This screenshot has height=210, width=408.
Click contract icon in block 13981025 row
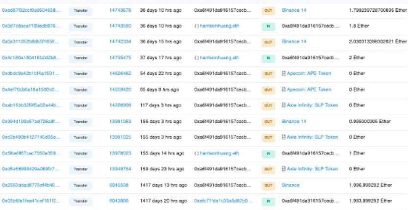point(284,137)
